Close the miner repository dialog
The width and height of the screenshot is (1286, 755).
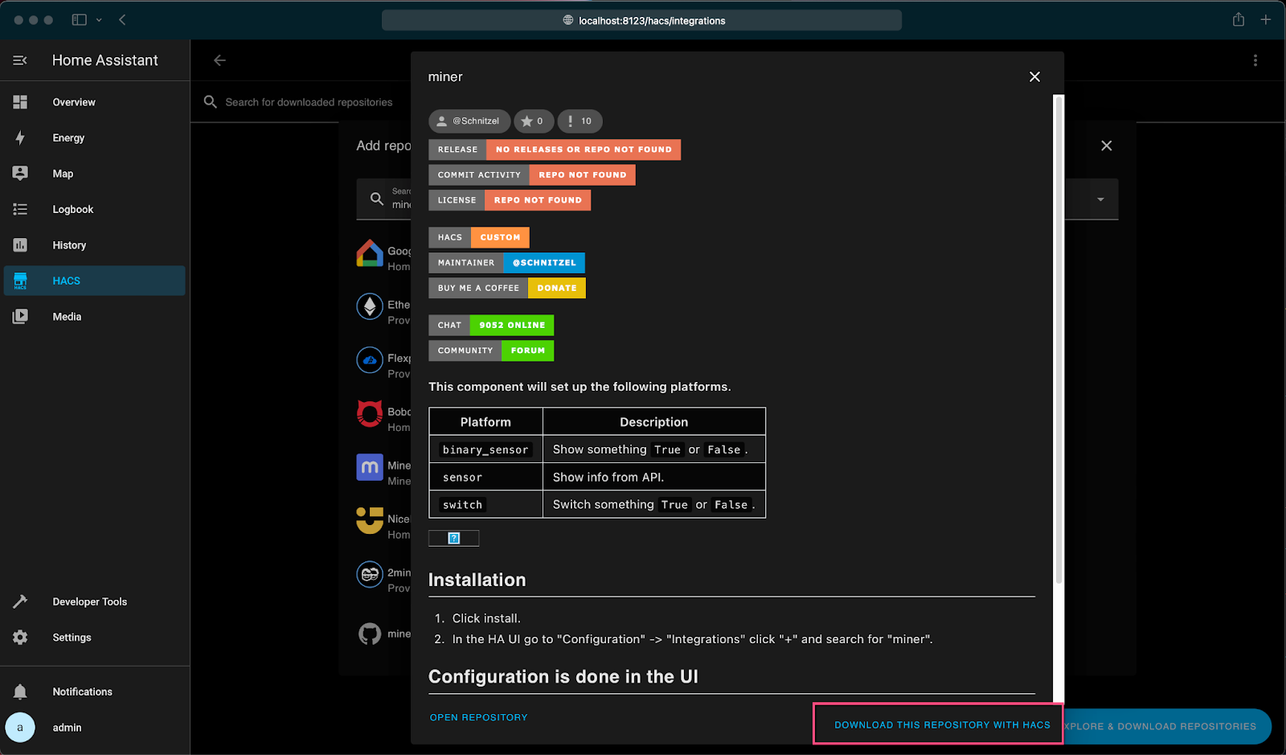(x=1034, y=76)
